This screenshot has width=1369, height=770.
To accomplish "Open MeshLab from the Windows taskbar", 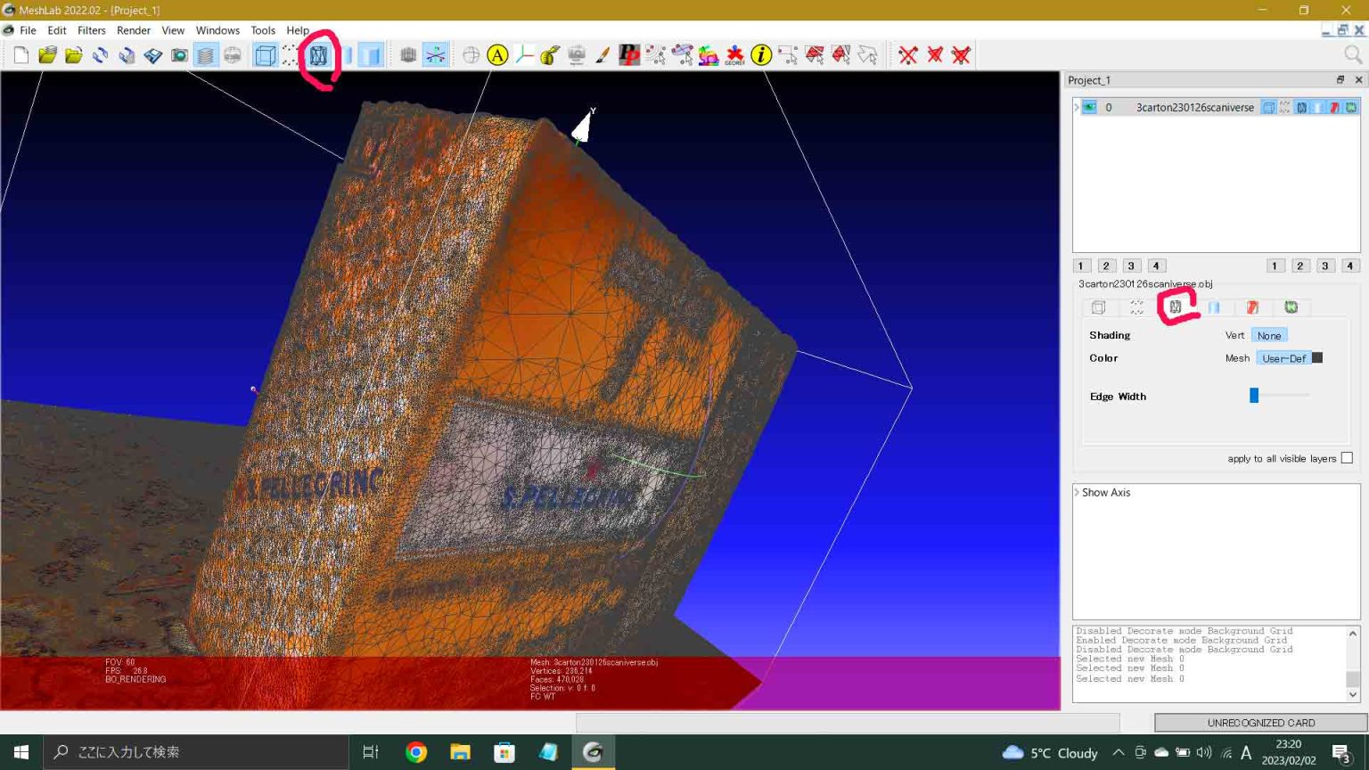I will pyautogui.click(x=593, y=751).
